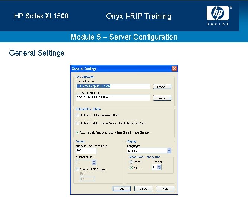The height and width of the screenshot is (201, 248).
Task: Click the Precision value field
Action: tap(155, 167)
